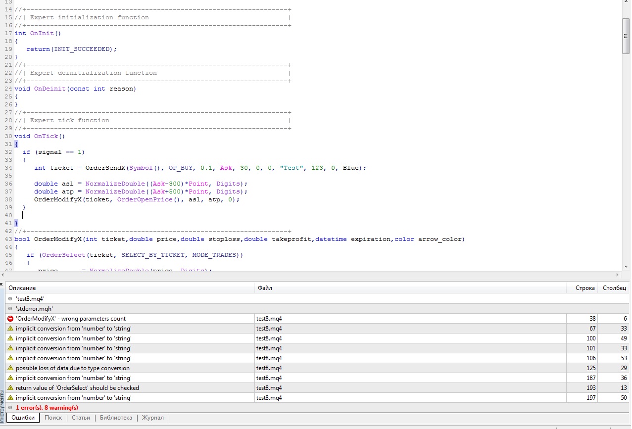Click the editor's vertical scrollbar thumb
Viewport: 632px width, 429px height.
pos(626,36)
